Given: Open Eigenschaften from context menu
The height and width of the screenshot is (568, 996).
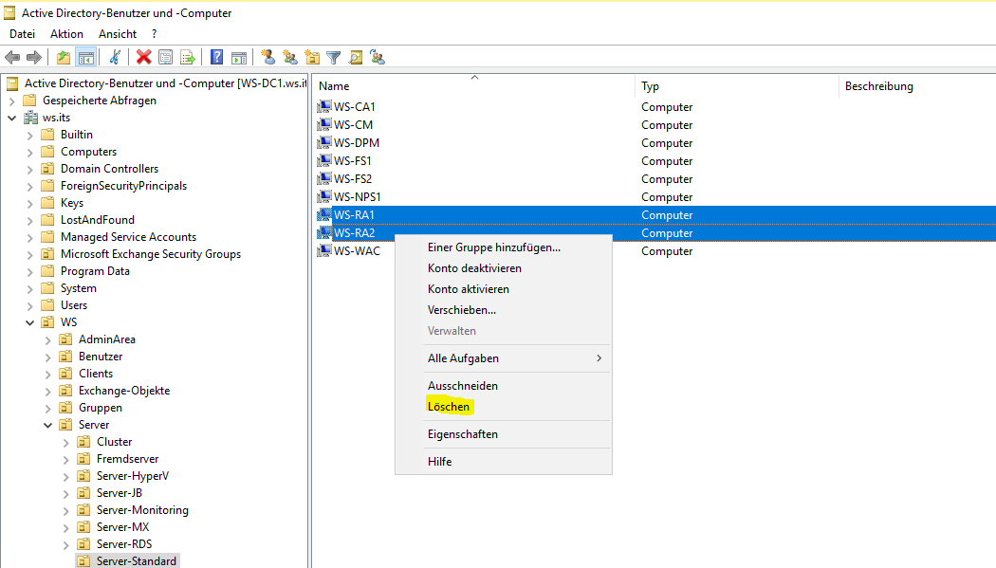Looking at the screenshot, I should pos(463,434).
